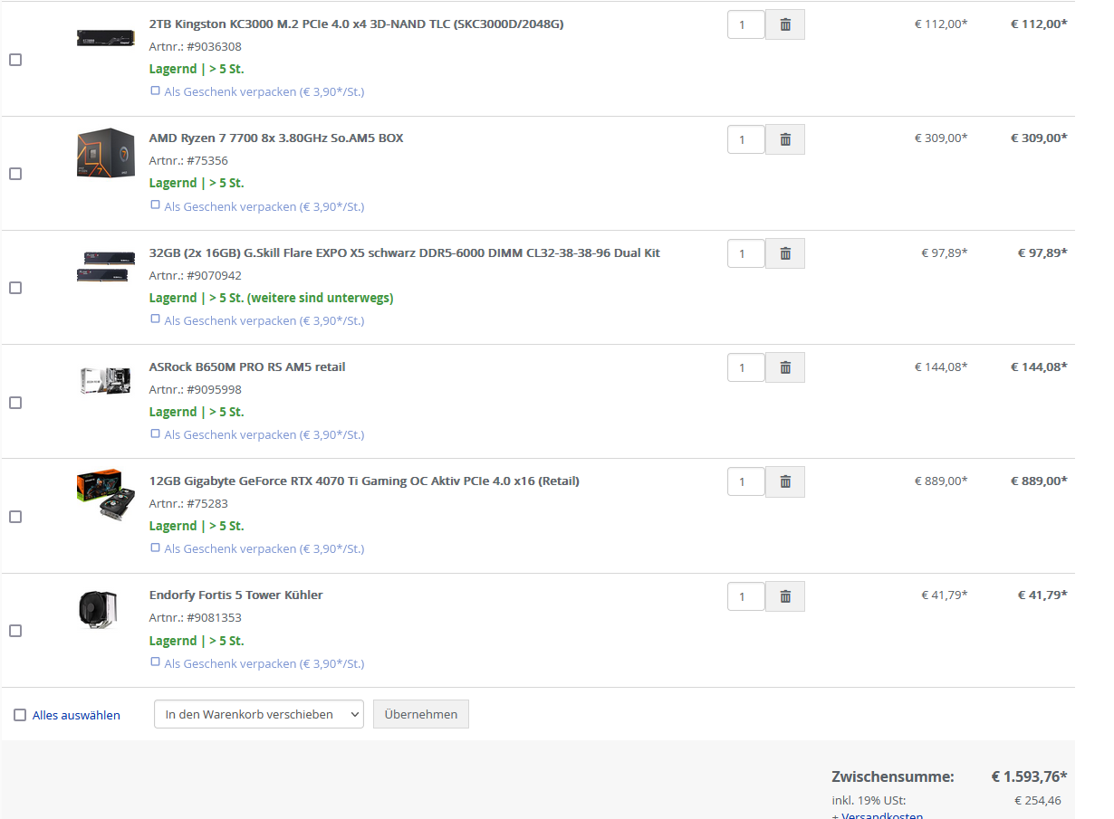Delete ASRock B650M PRO RS with trash icon

785,367
